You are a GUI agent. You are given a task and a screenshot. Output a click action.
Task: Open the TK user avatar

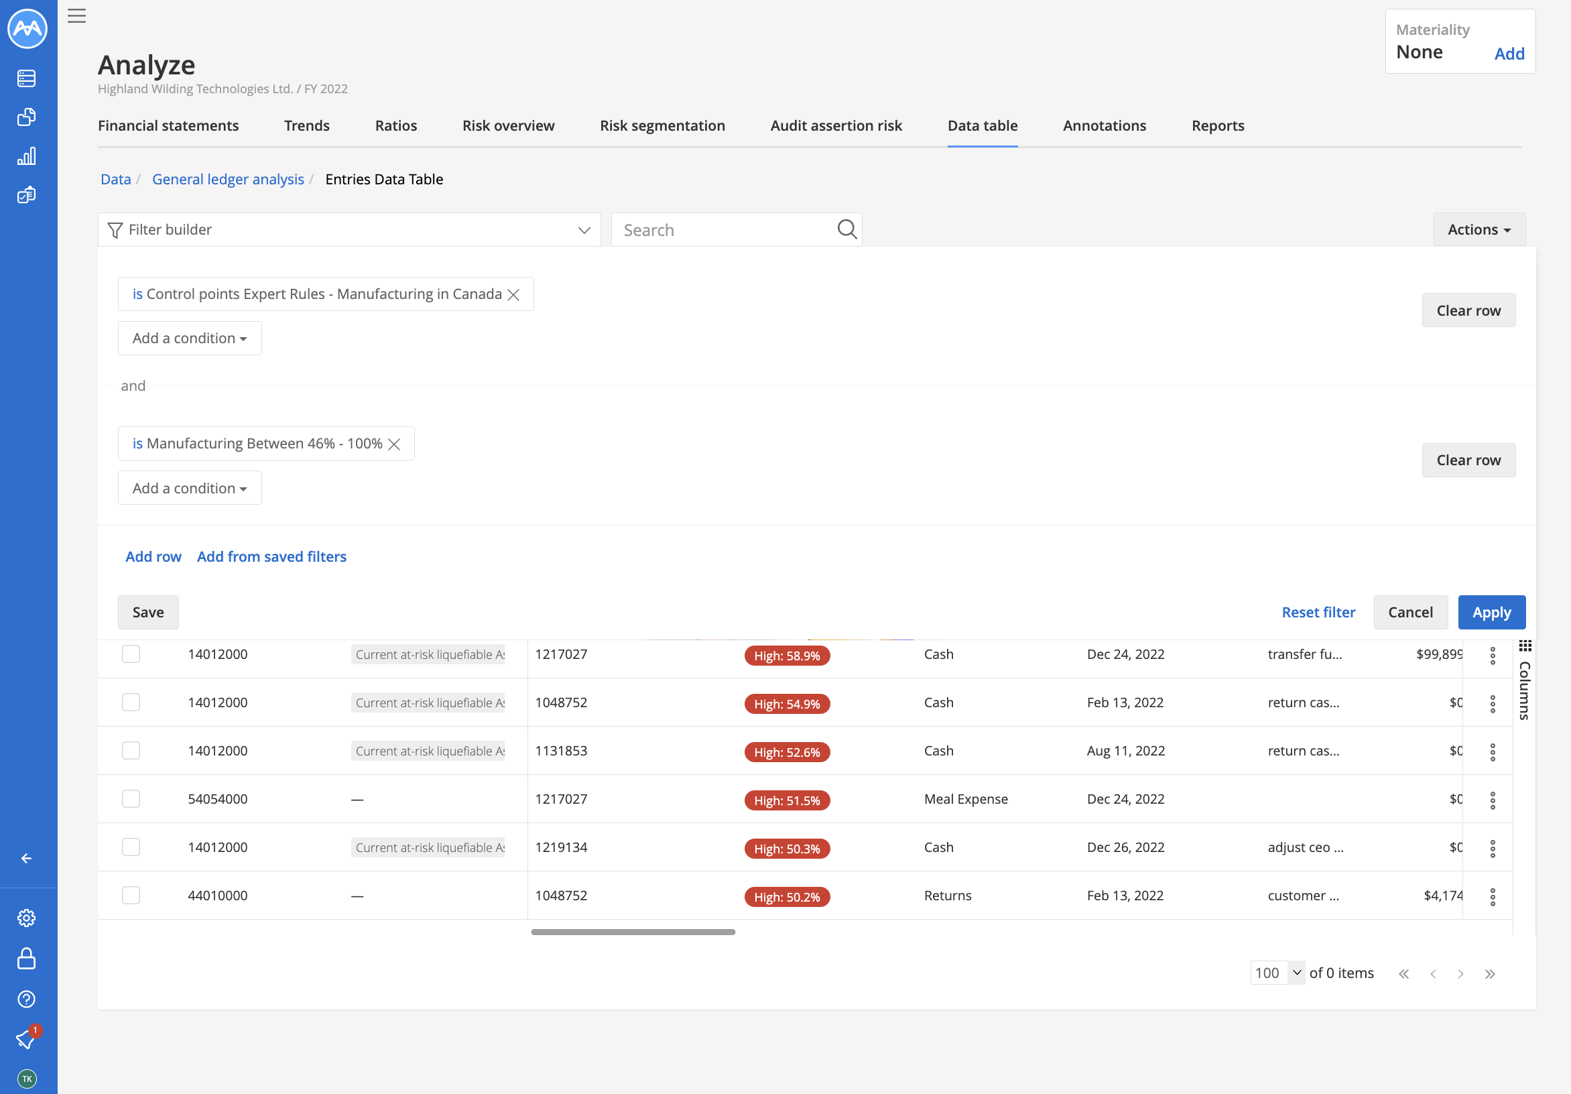pos(27,1079)
